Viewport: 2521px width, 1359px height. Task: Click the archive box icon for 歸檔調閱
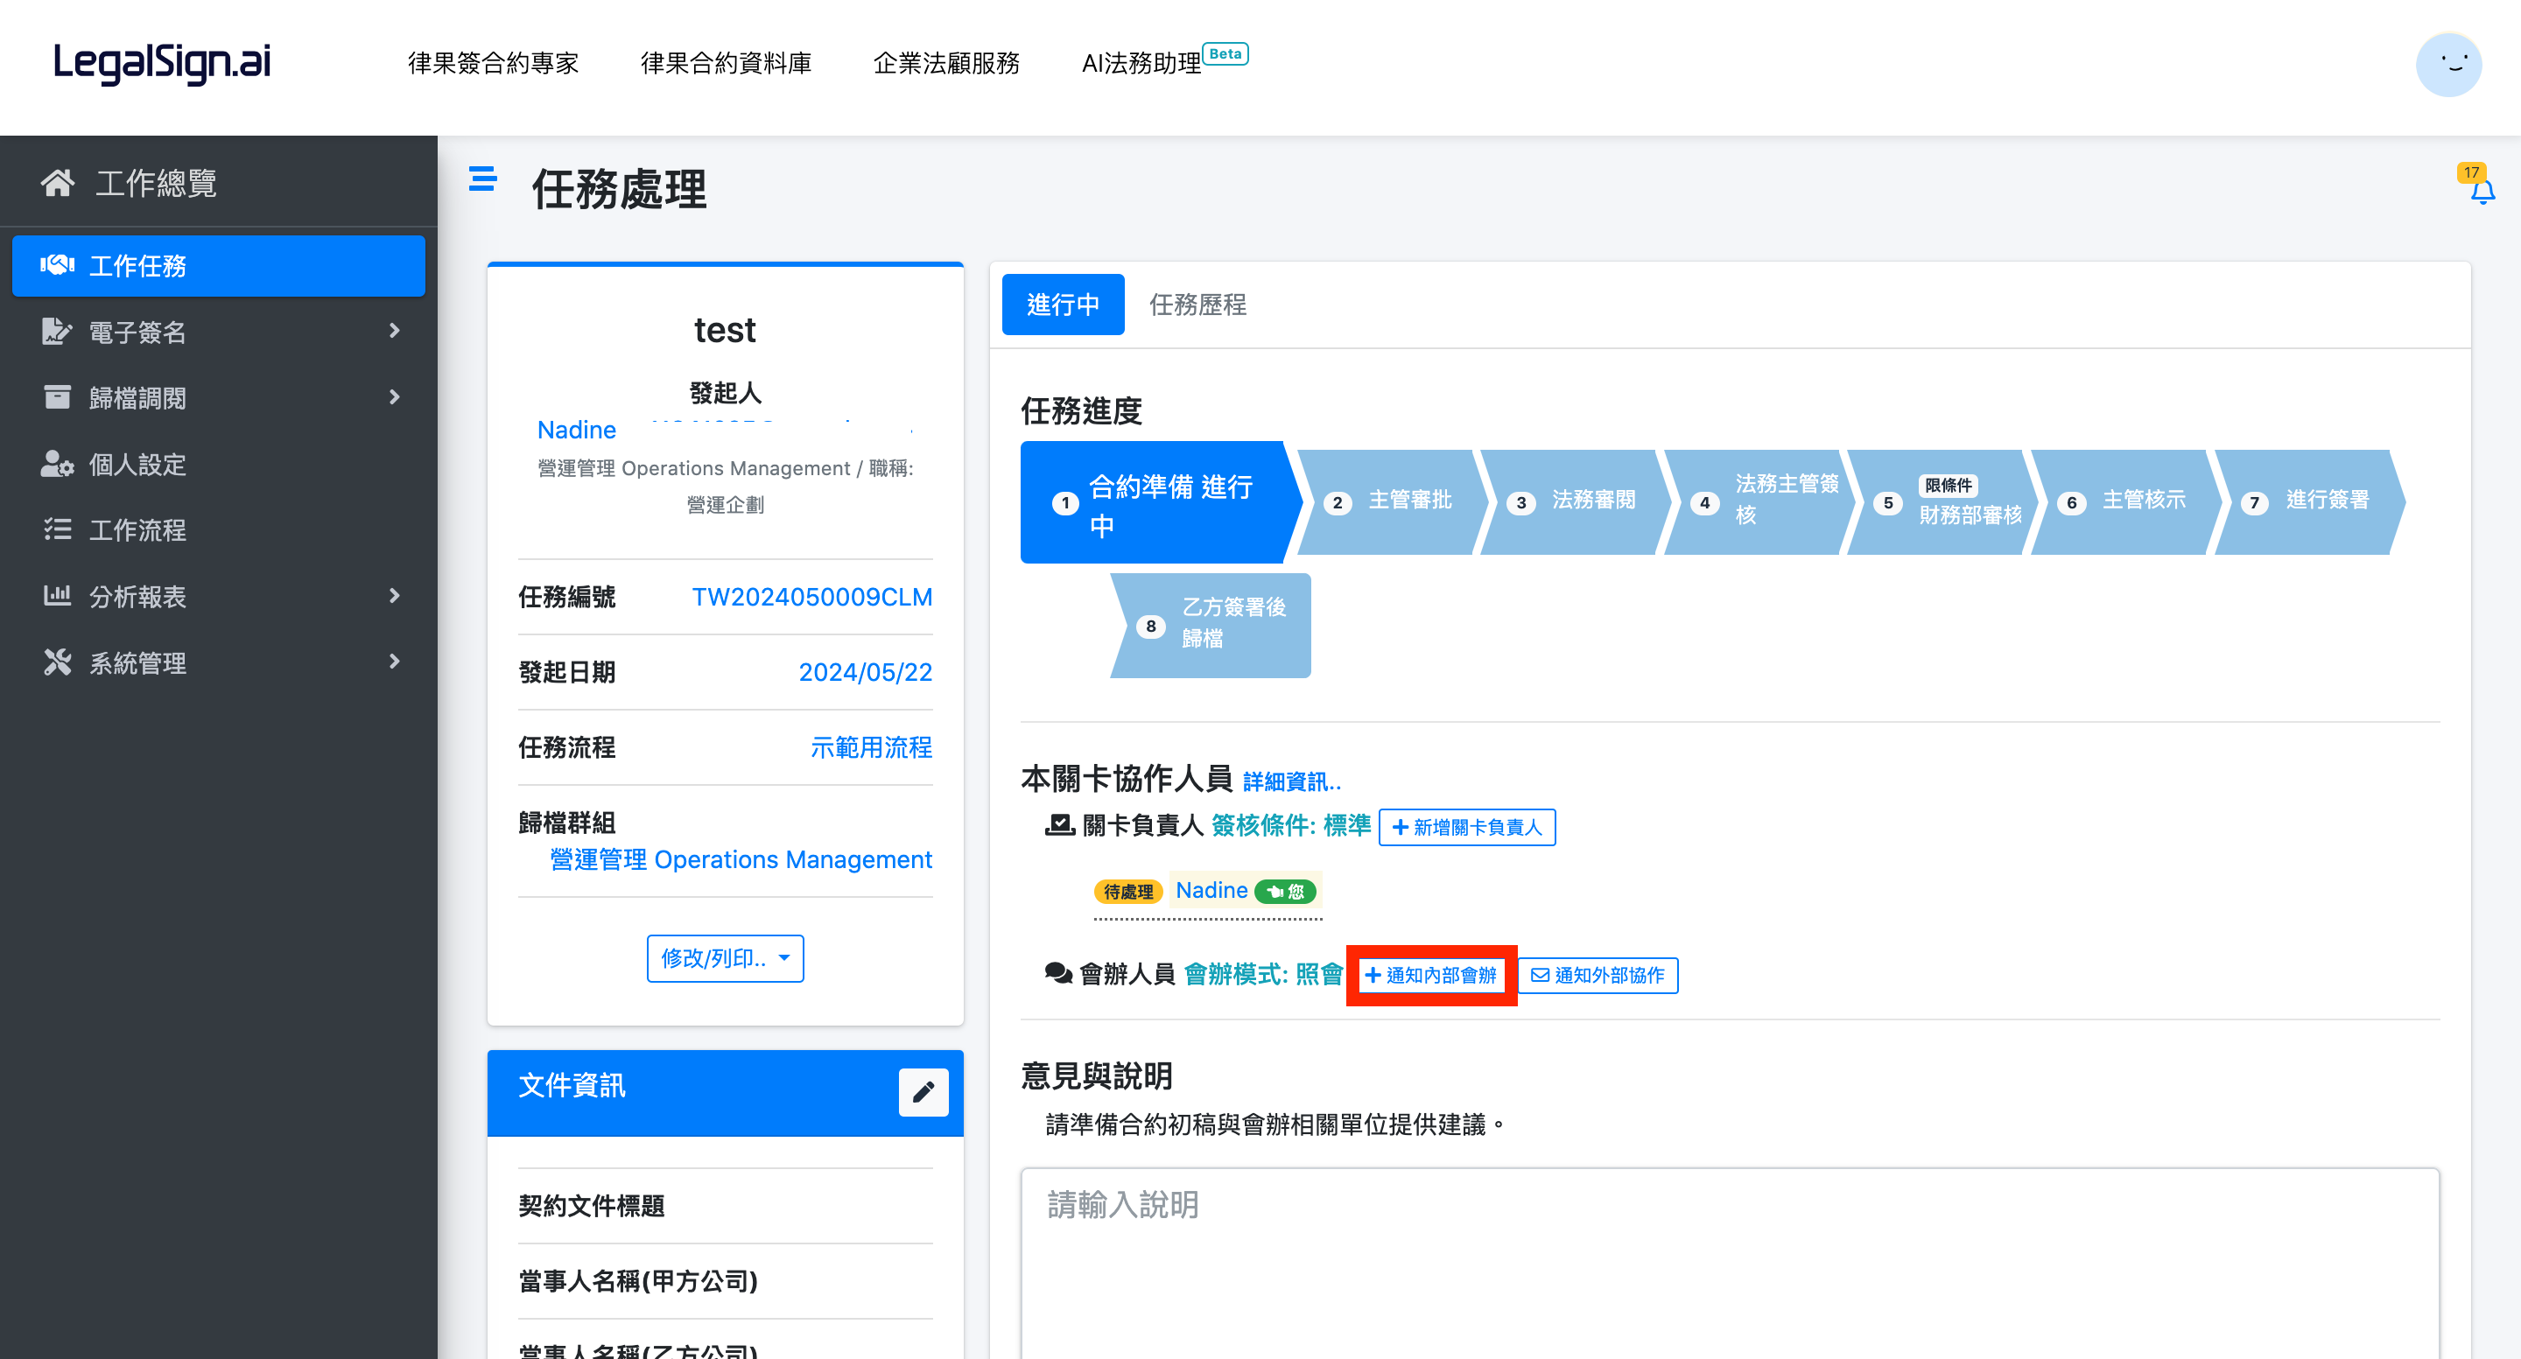(x=58, y=397)
